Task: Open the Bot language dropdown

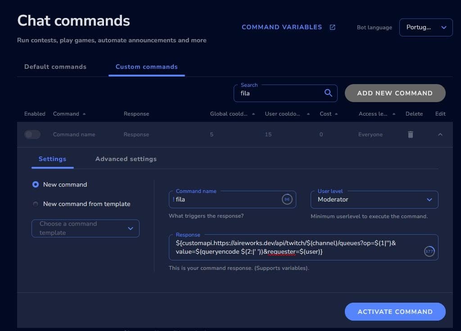Action: [x=425, y=27]
